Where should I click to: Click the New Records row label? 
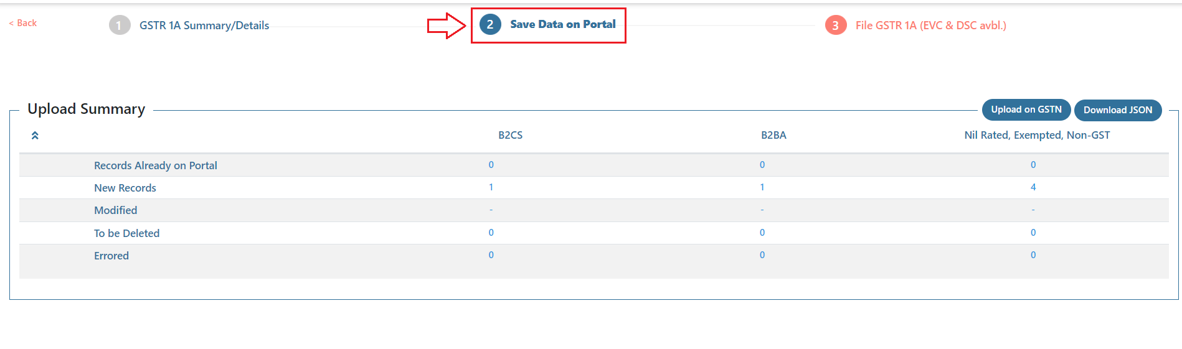pyautogui.click(x=125, y=188)
